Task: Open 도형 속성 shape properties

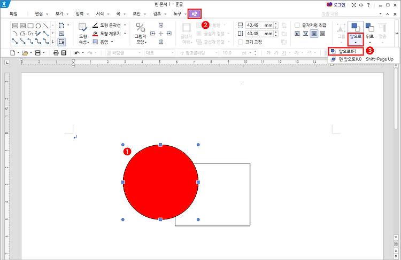Action: 82,34
